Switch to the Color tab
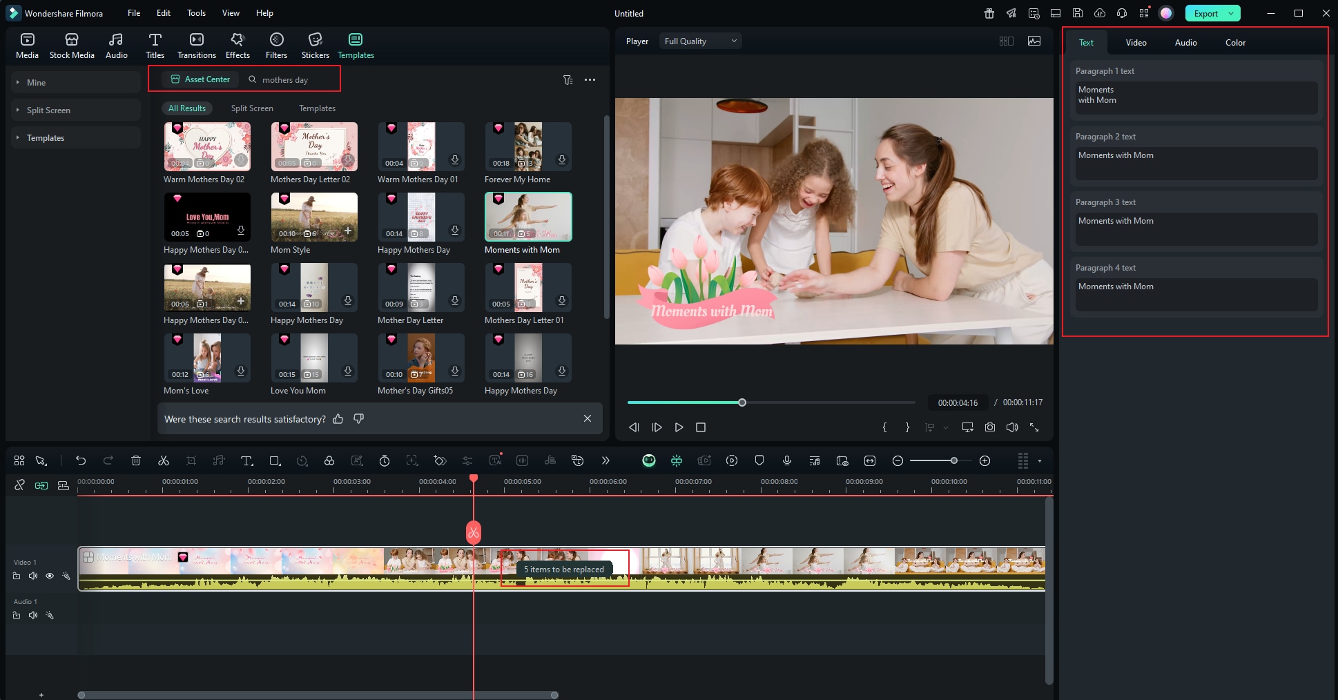The width and height of the screenshot is (1338, 700). (x=1234, y=43)
